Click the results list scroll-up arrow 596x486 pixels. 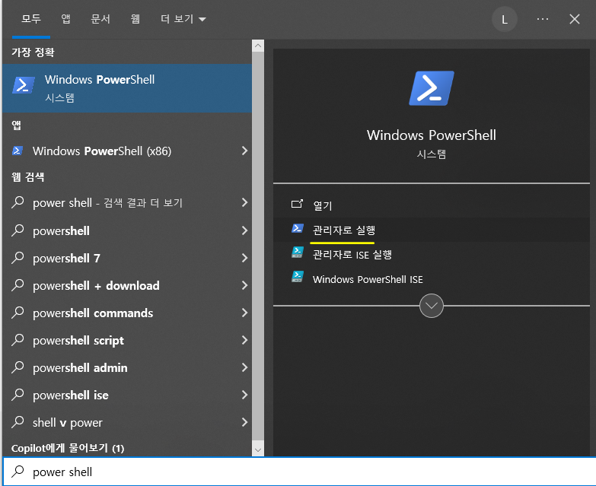pyautogui.click(x=258, y=46)
